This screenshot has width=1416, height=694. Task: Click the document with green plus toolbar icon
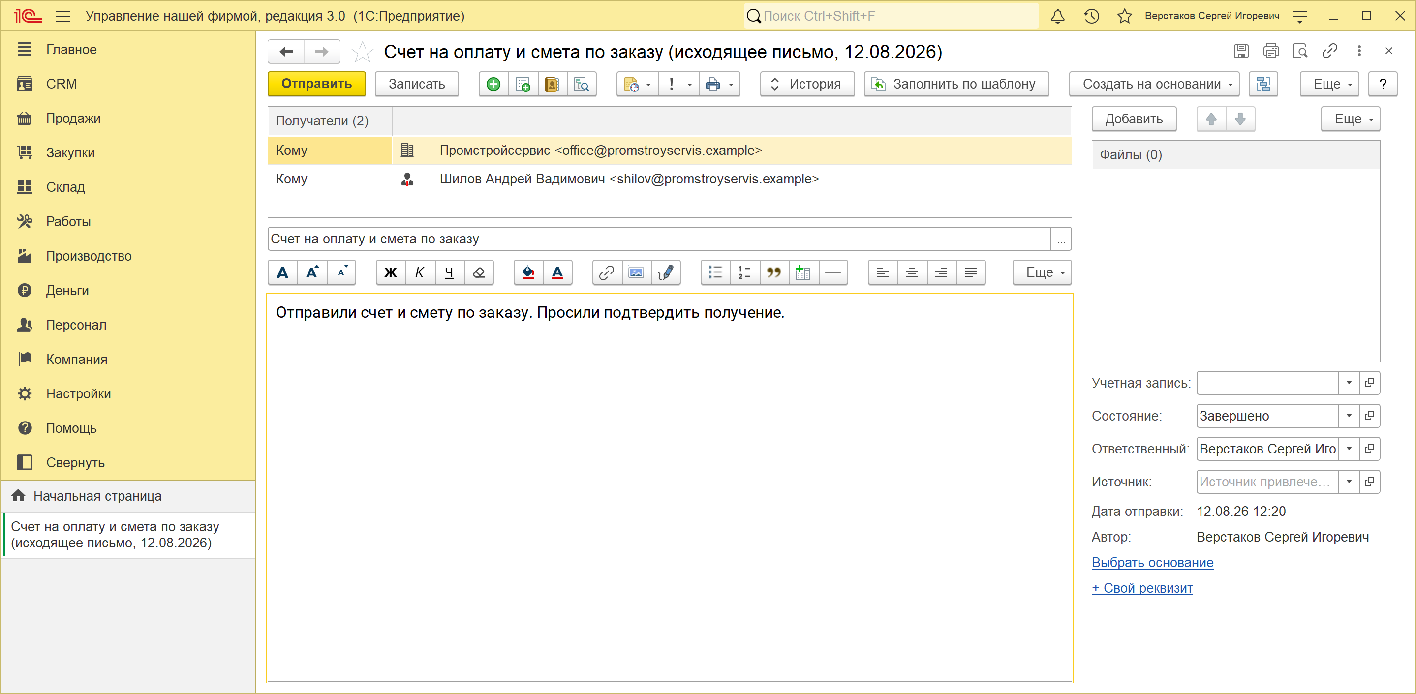(523, 84)
